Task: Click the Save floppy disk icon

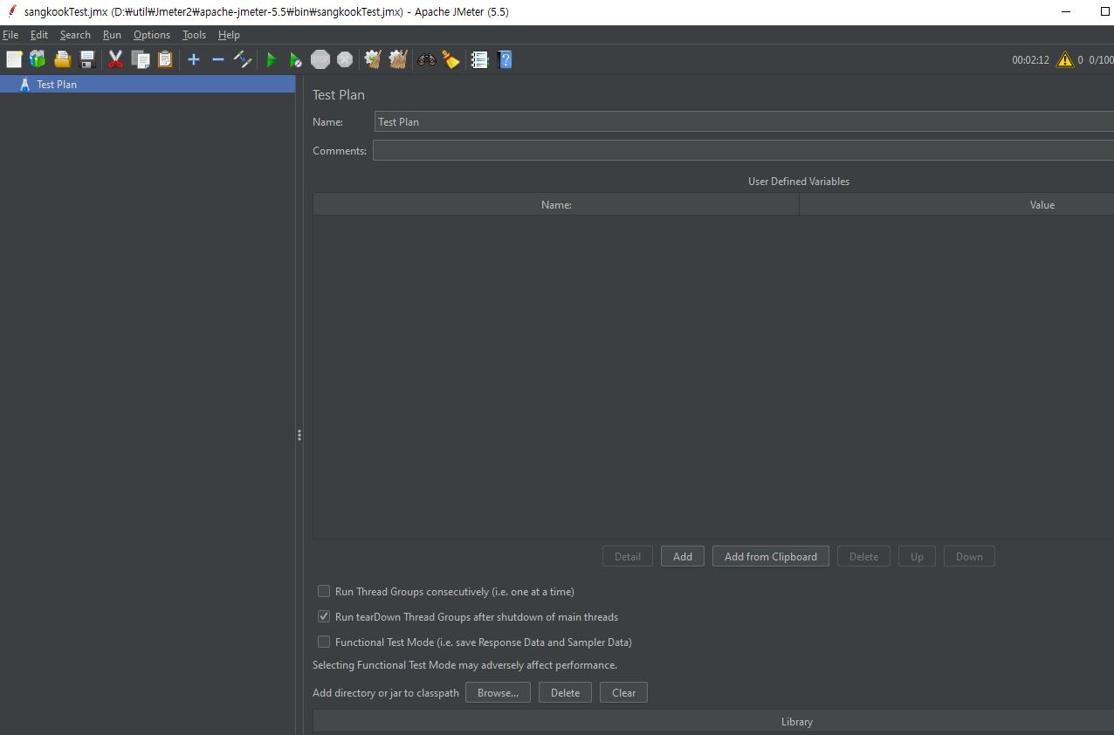Action: click(x=87, y=59)
